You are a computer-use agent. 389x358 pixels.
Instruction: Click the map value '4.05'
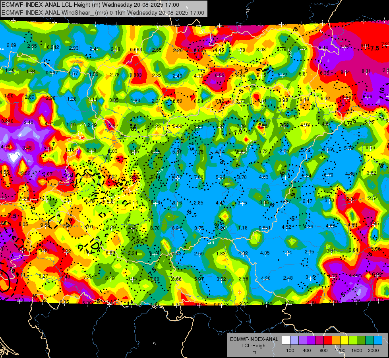(x=265, y=253)
